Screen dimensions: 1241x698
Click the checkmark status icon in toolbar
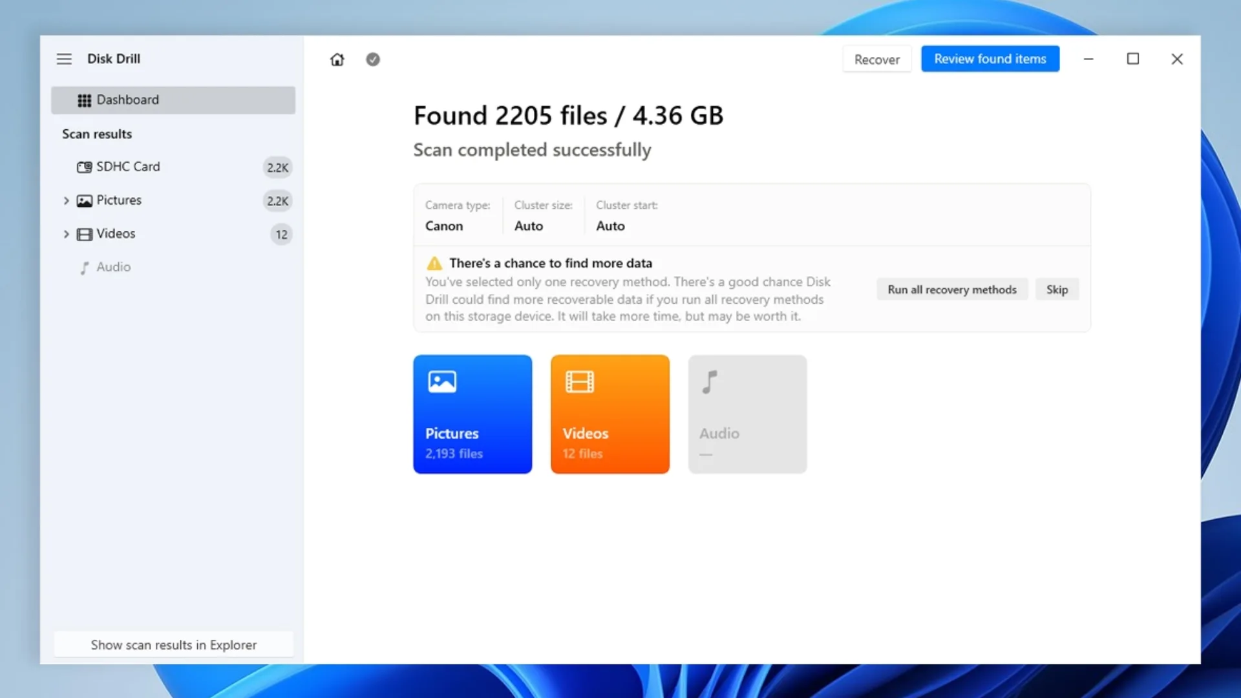pos(373,59)
